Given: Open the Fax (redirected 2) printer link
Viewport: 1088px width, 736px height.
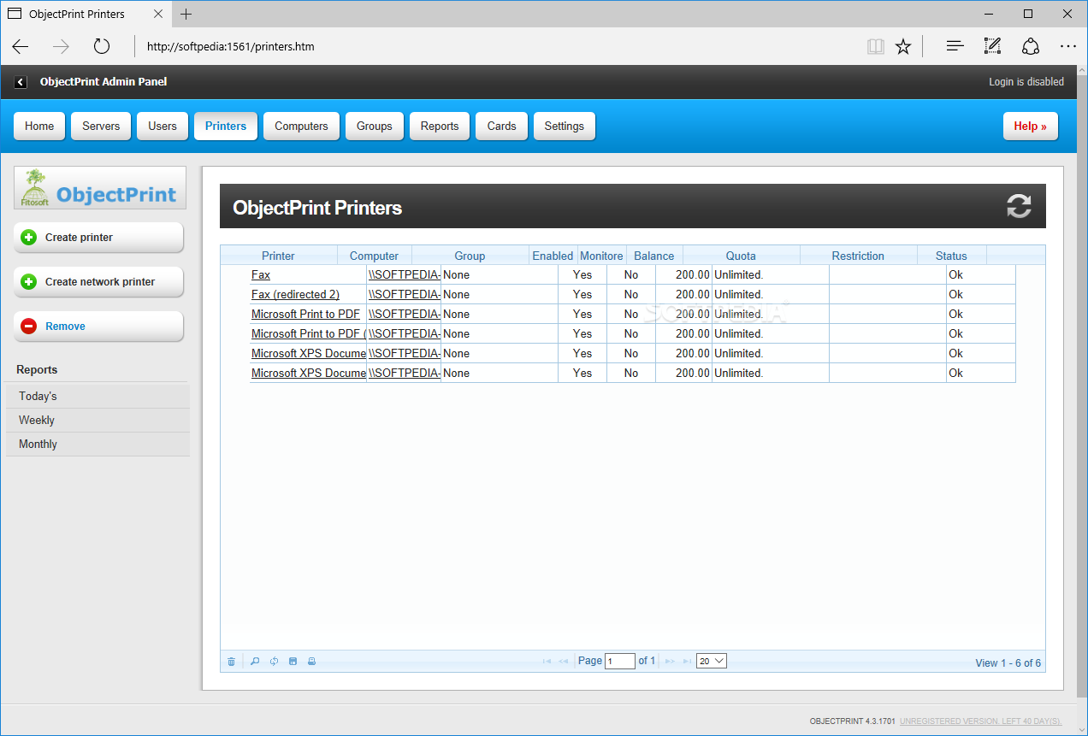Looking at the screenshot, I should coord(295,294).
